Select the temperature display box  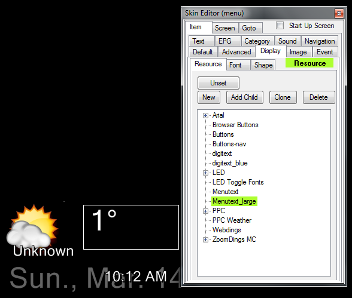[x=131, y=227]
